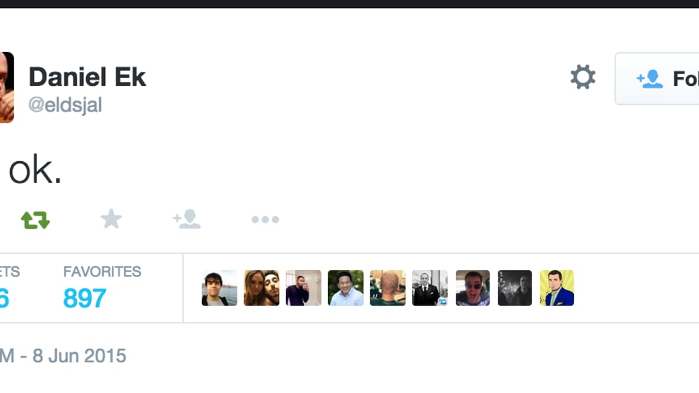Click the FAVORITES label
This screenshot has height=393, width=699.
pos(102,271)
